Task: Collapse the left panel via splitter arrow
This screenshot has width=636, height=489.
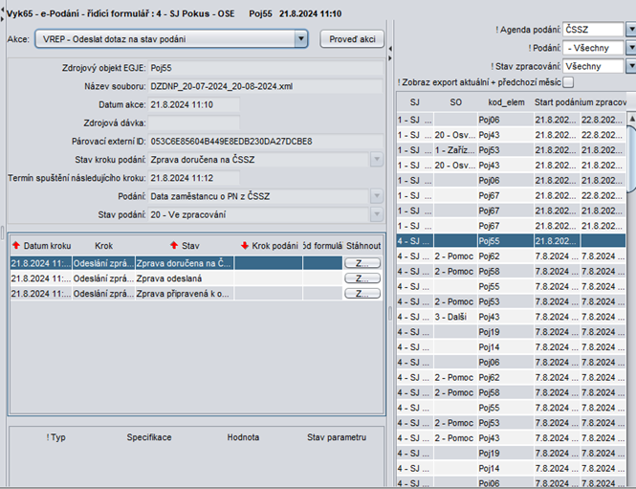Action: point(390,49)
